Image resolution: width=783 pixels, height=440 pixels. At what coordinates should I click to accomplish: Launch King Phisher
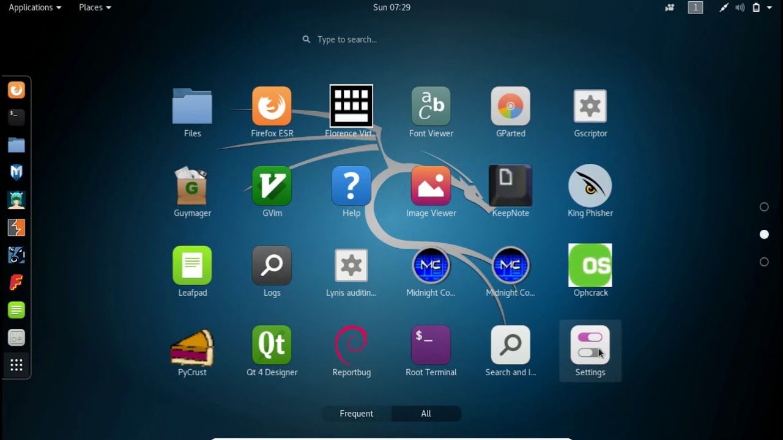tap(590, 192)
